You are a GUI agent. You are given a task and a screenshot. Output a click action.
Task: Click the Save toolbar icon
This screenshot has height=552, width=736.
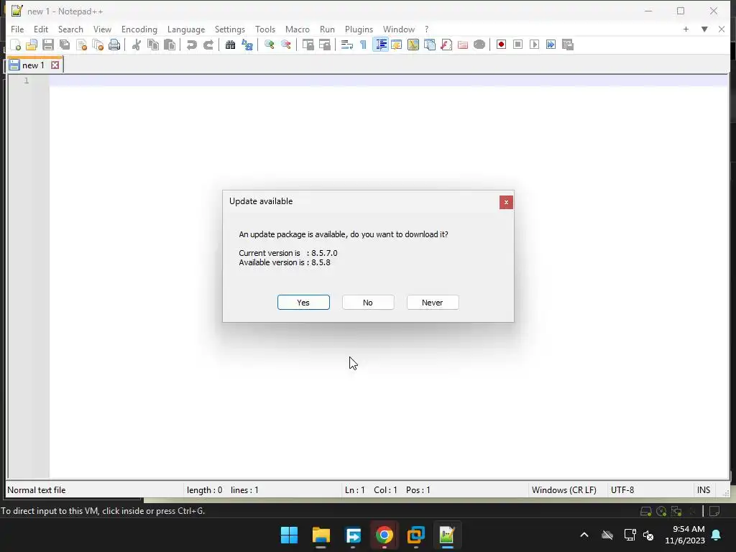tap(48, 45)
